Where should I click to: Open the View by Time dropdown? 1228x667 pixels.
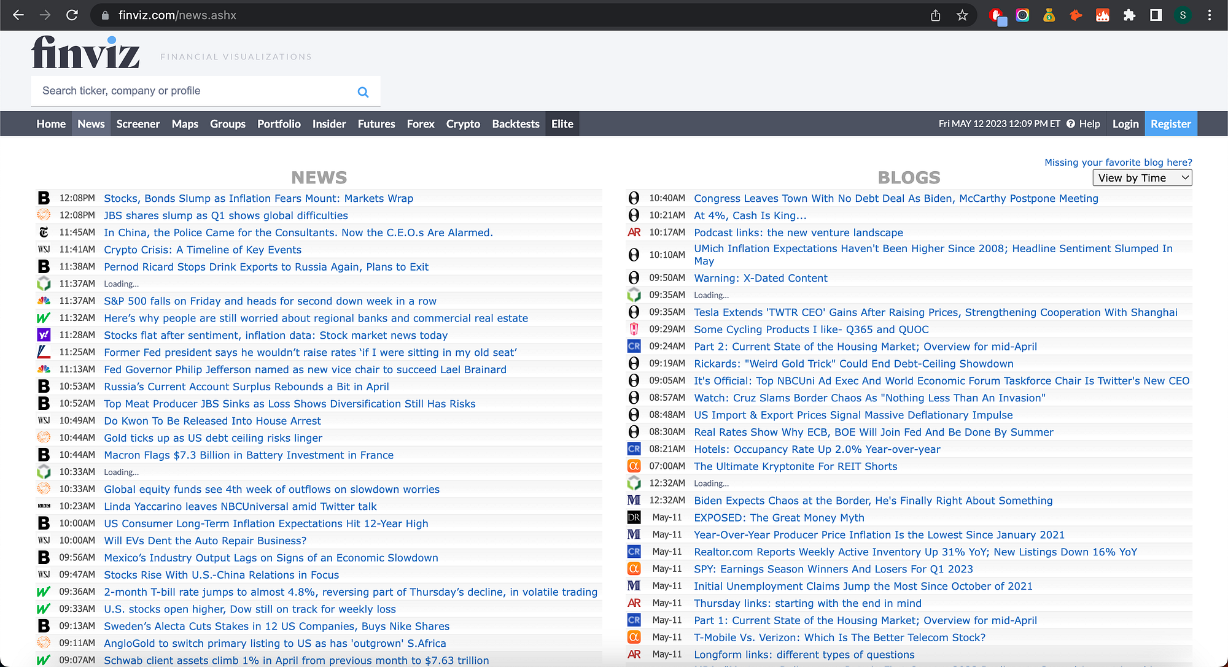pyautogui.click(x=1143, y=178)
